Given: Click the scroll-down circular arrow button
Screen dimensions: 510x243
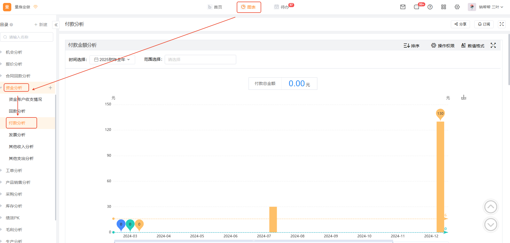Looking at the screenshot, I should (490, 224).
